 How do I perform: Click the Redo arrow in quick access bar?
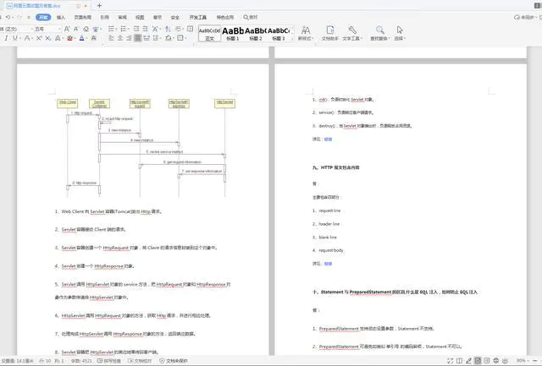[19, 17]
